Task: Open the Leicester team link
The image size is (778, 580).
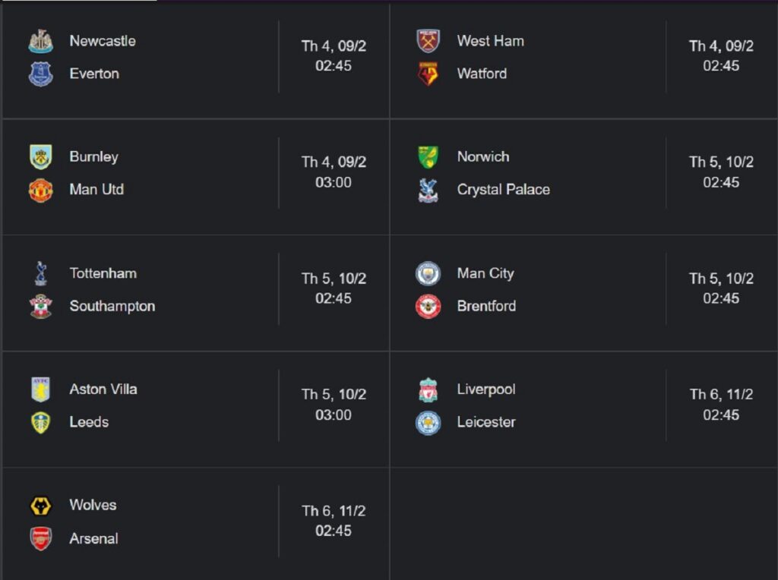Action: click(486, 422)
